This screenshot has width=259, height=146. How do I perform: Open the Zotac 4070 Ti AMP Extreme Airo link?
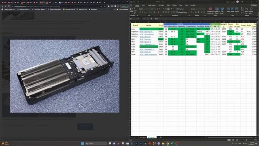click(149, 54)
